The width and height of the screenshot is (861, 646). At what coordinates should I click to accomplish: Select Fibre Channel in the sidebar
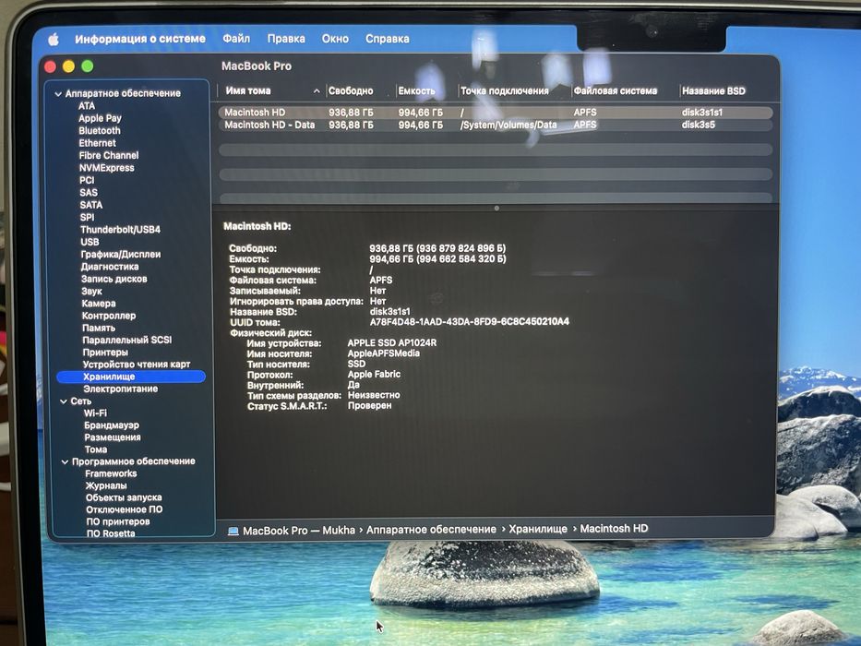[109, 155]
